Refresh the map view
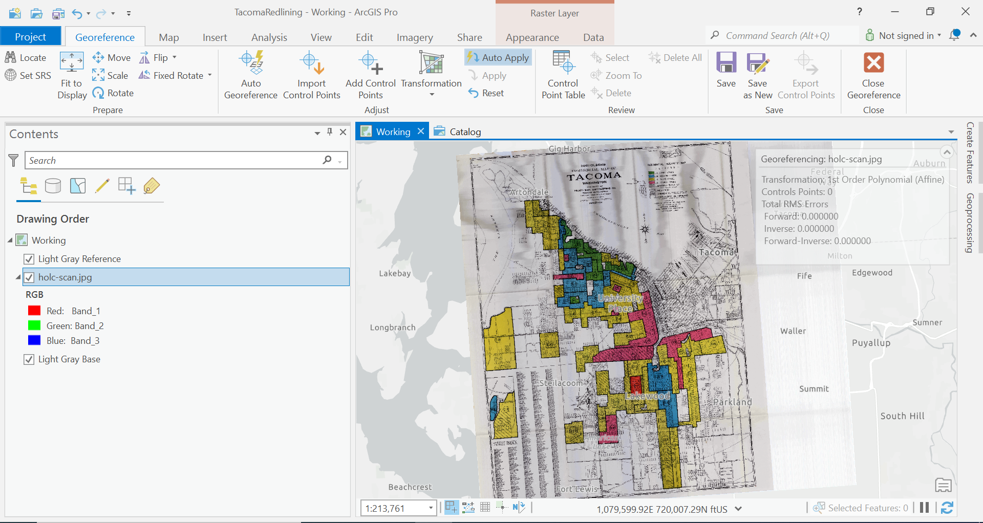The image size is (983, 523). (x=947, y=508)
